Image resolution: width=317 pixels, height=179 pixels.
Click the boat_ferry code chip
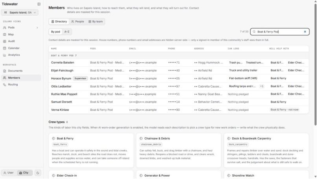point(60,144)
